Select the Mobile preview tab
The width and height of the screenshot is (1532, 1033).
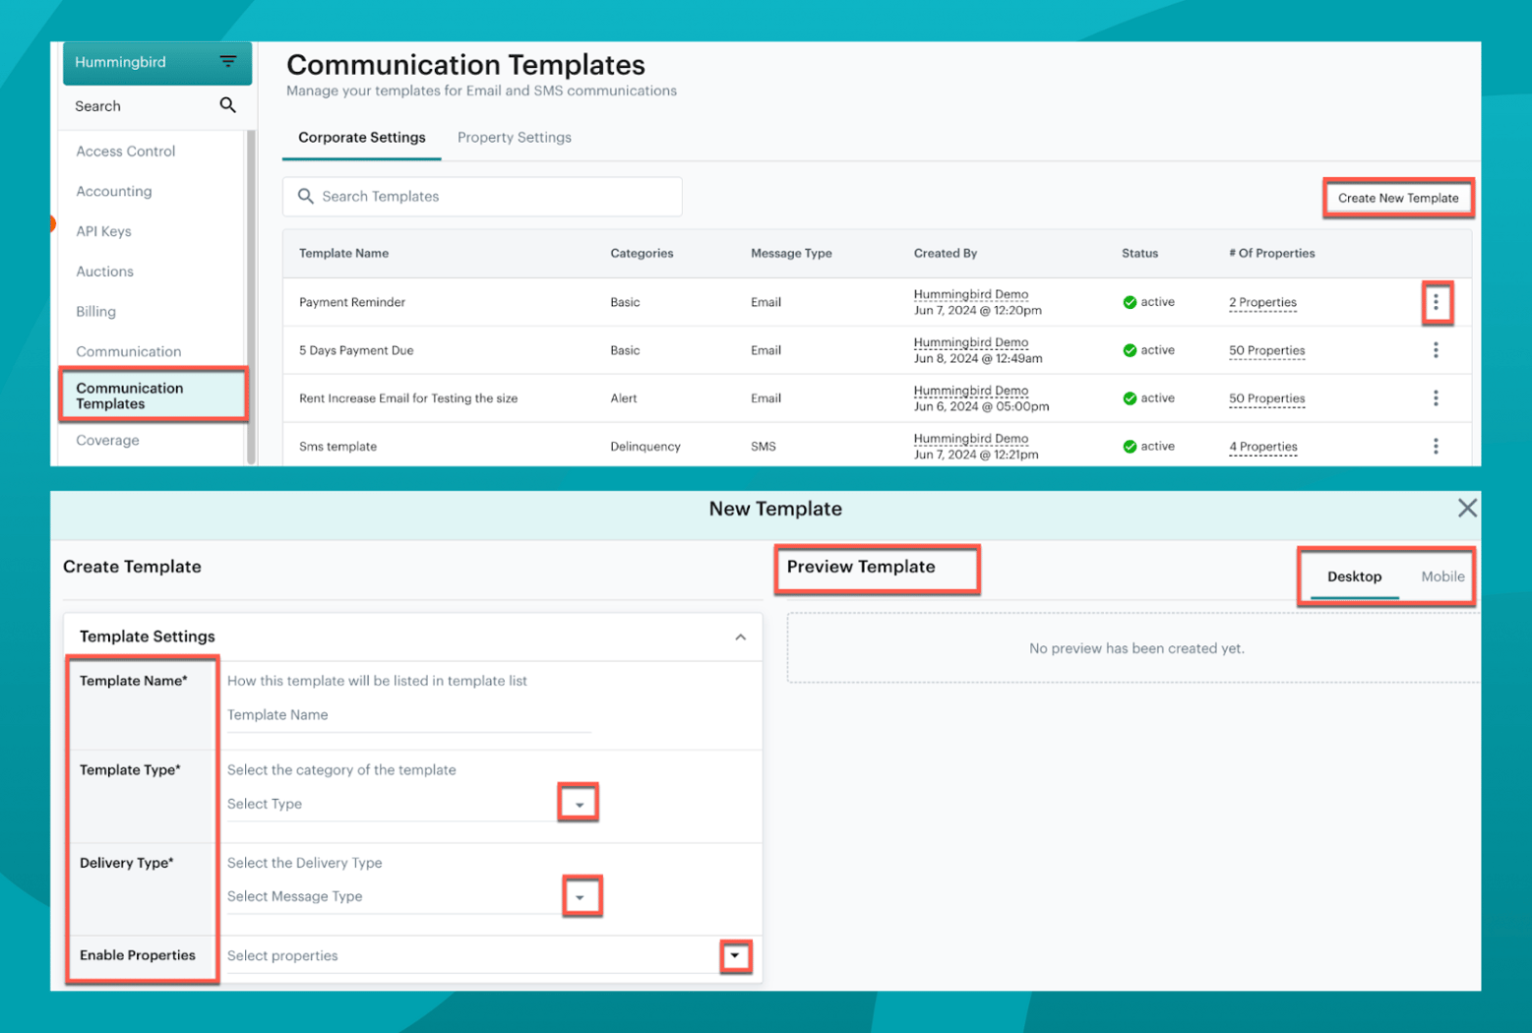1442,577
